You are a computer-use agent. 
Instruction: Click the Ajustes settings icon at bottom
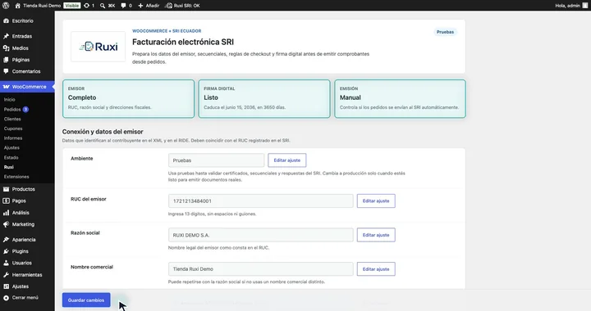(x=6, y=286)
